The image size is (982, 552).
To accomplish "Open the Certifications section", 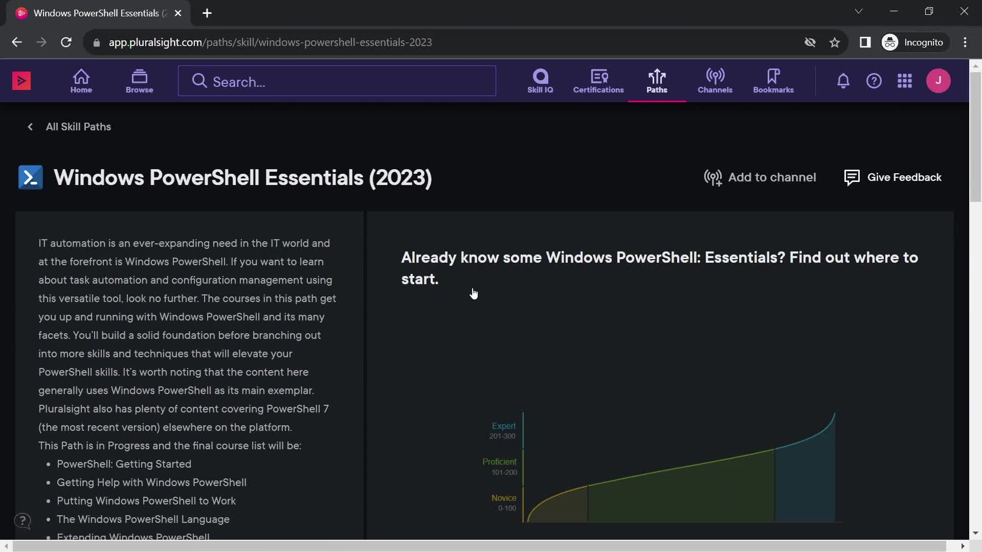I will (x=597, y=80).
